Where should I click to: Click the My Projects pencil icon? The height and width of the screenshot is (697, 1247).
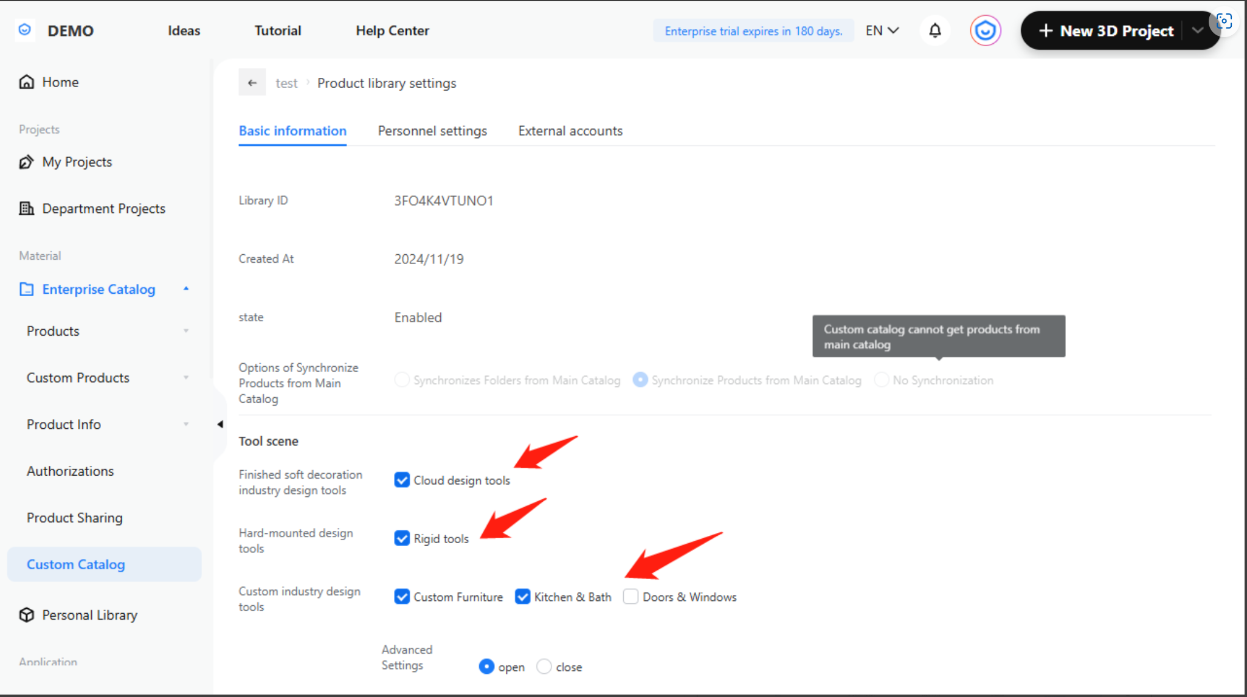[x=26, y=162]
